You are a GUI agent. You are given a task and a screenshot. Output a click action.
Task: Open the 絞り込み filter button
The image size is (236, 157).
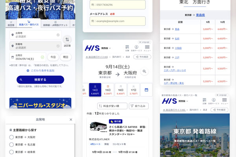[138, 106]
